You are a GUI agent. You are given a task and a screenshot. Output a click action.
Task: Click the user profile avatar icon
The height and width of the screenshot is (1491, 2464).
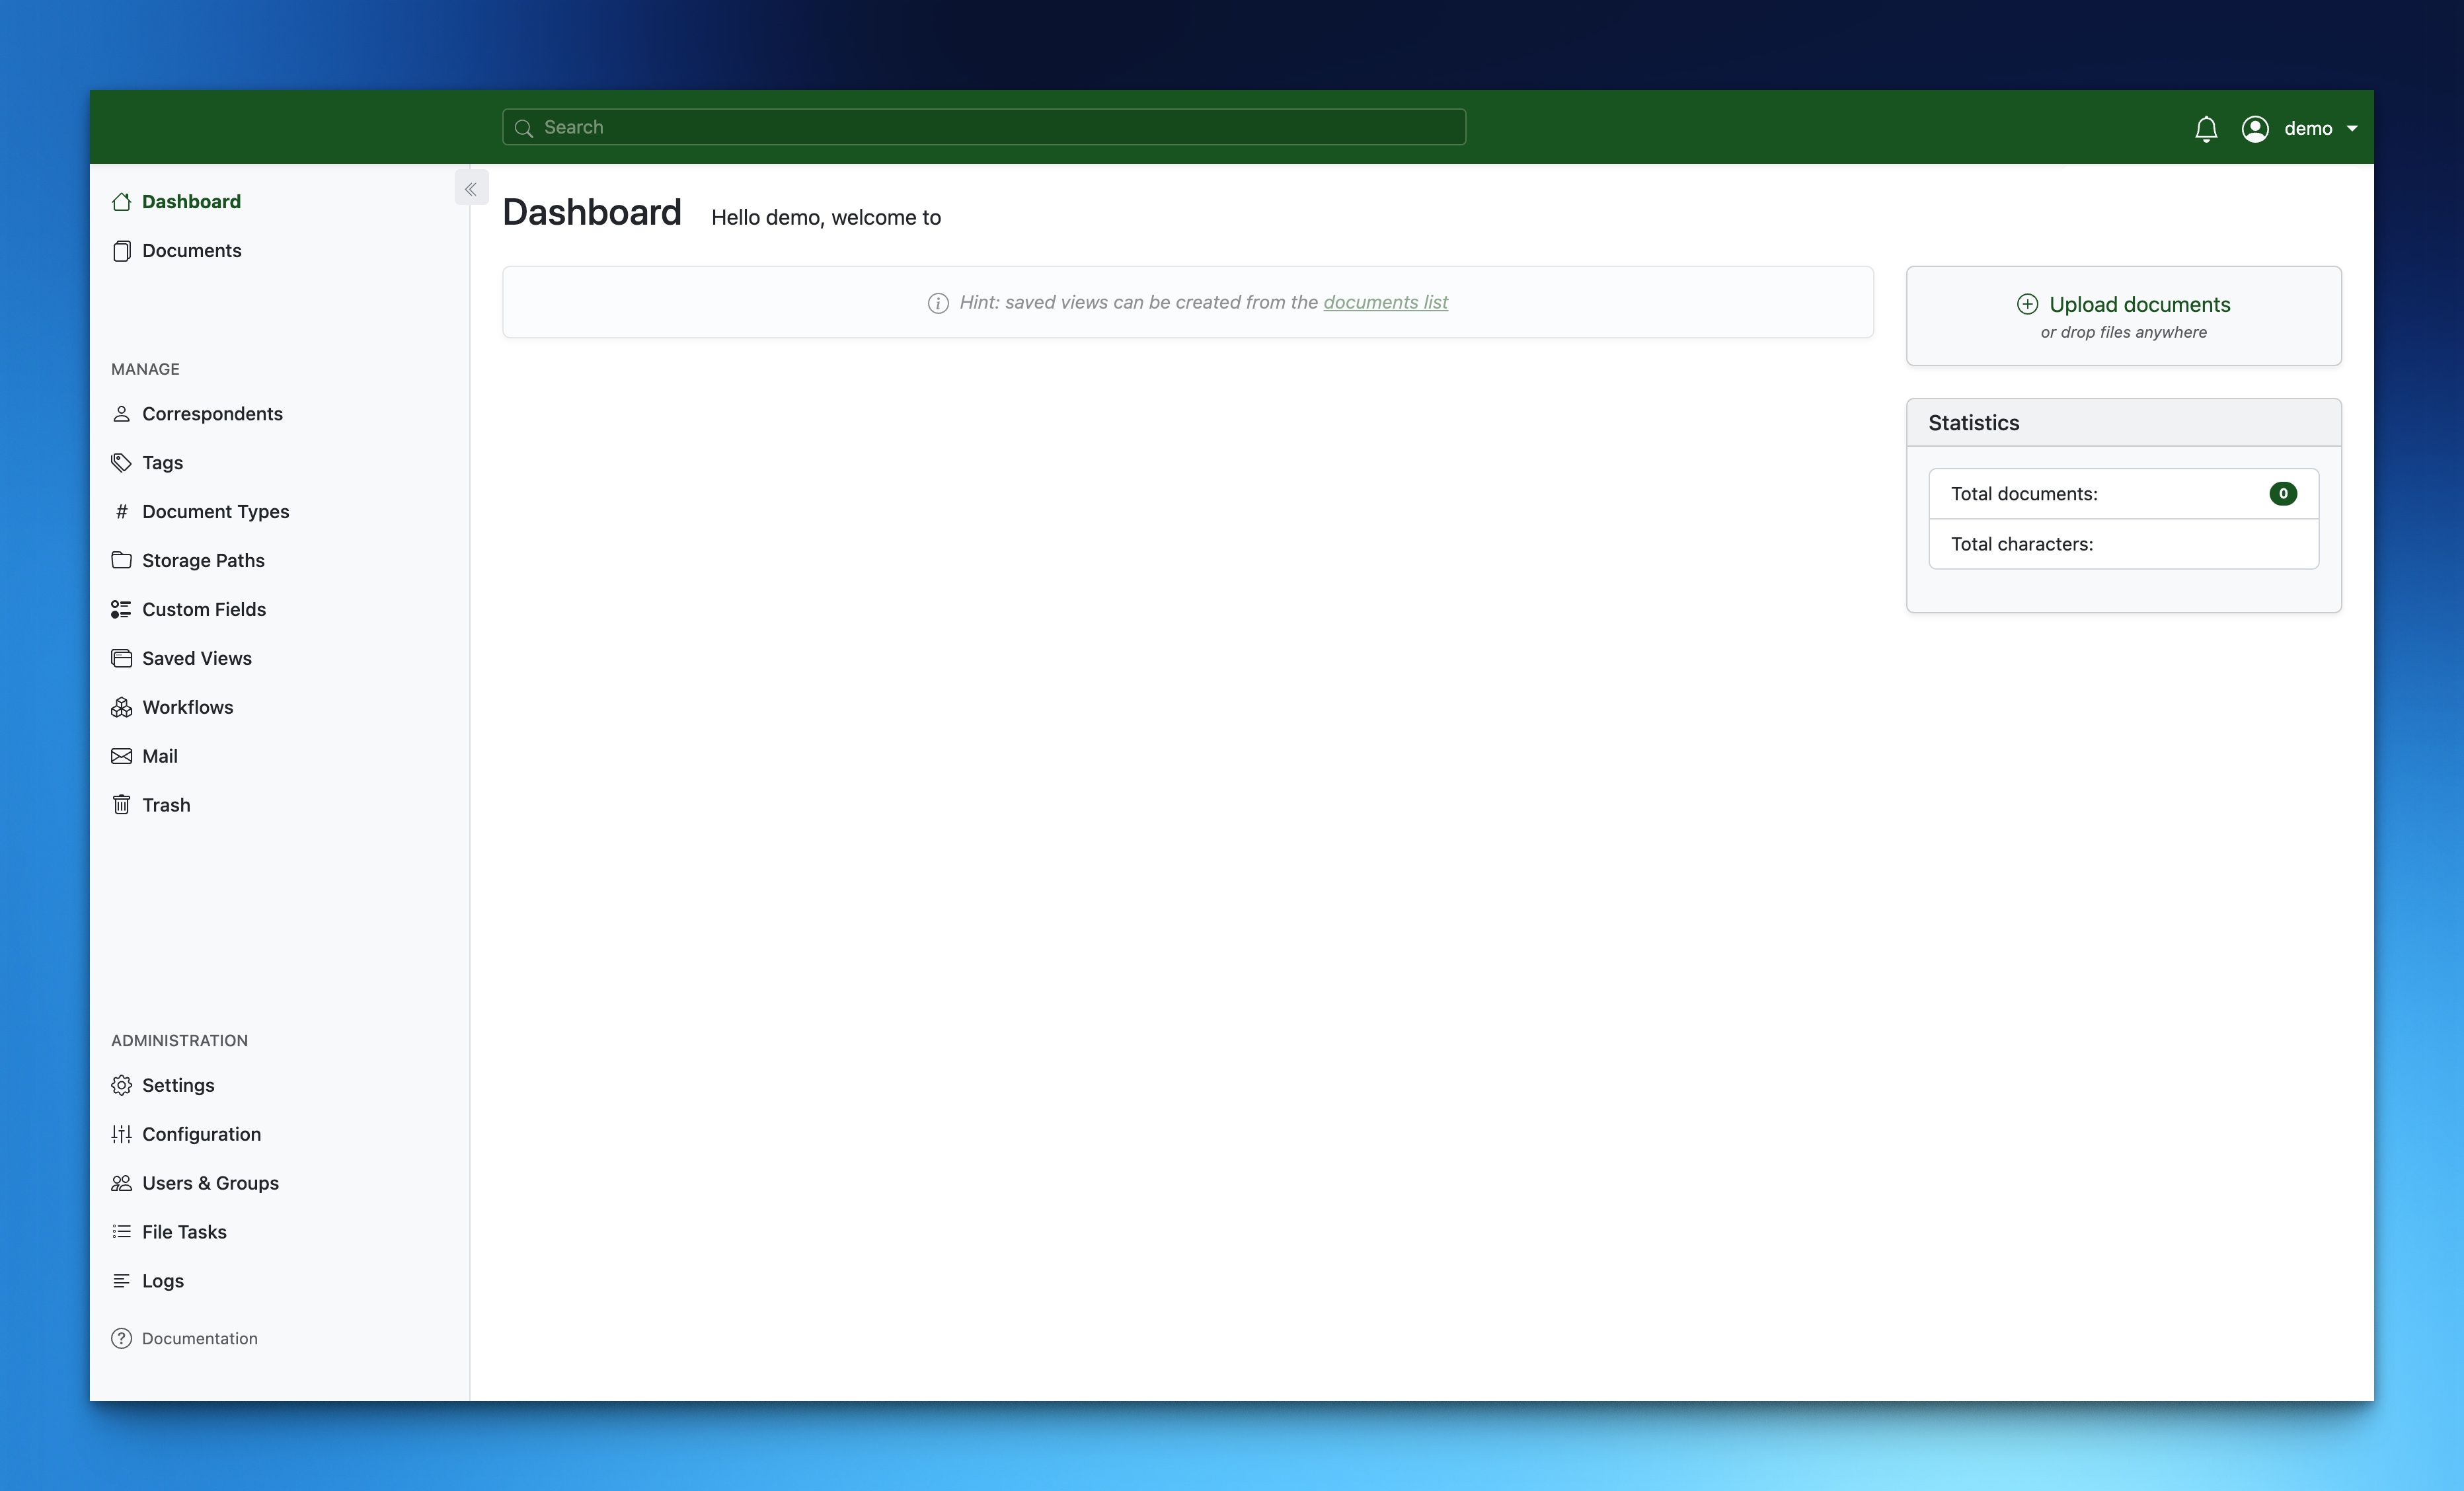[2255, 128]
